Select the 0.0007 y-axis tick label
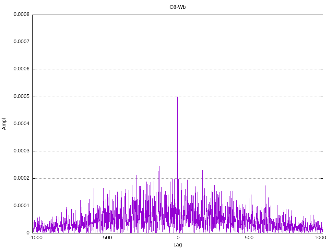Image resolution: width=332 pixels, height=249 pixels. (x=21, y=42)
